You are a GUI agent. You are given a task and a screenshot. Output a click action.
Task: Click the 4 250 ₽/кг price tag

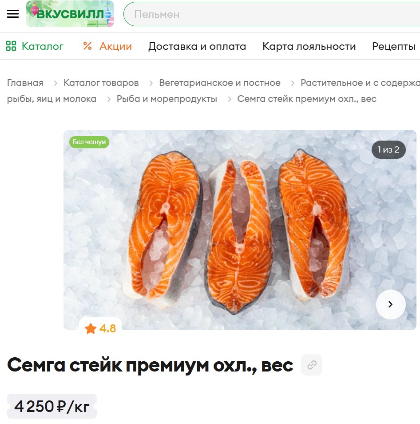(52, 406)
